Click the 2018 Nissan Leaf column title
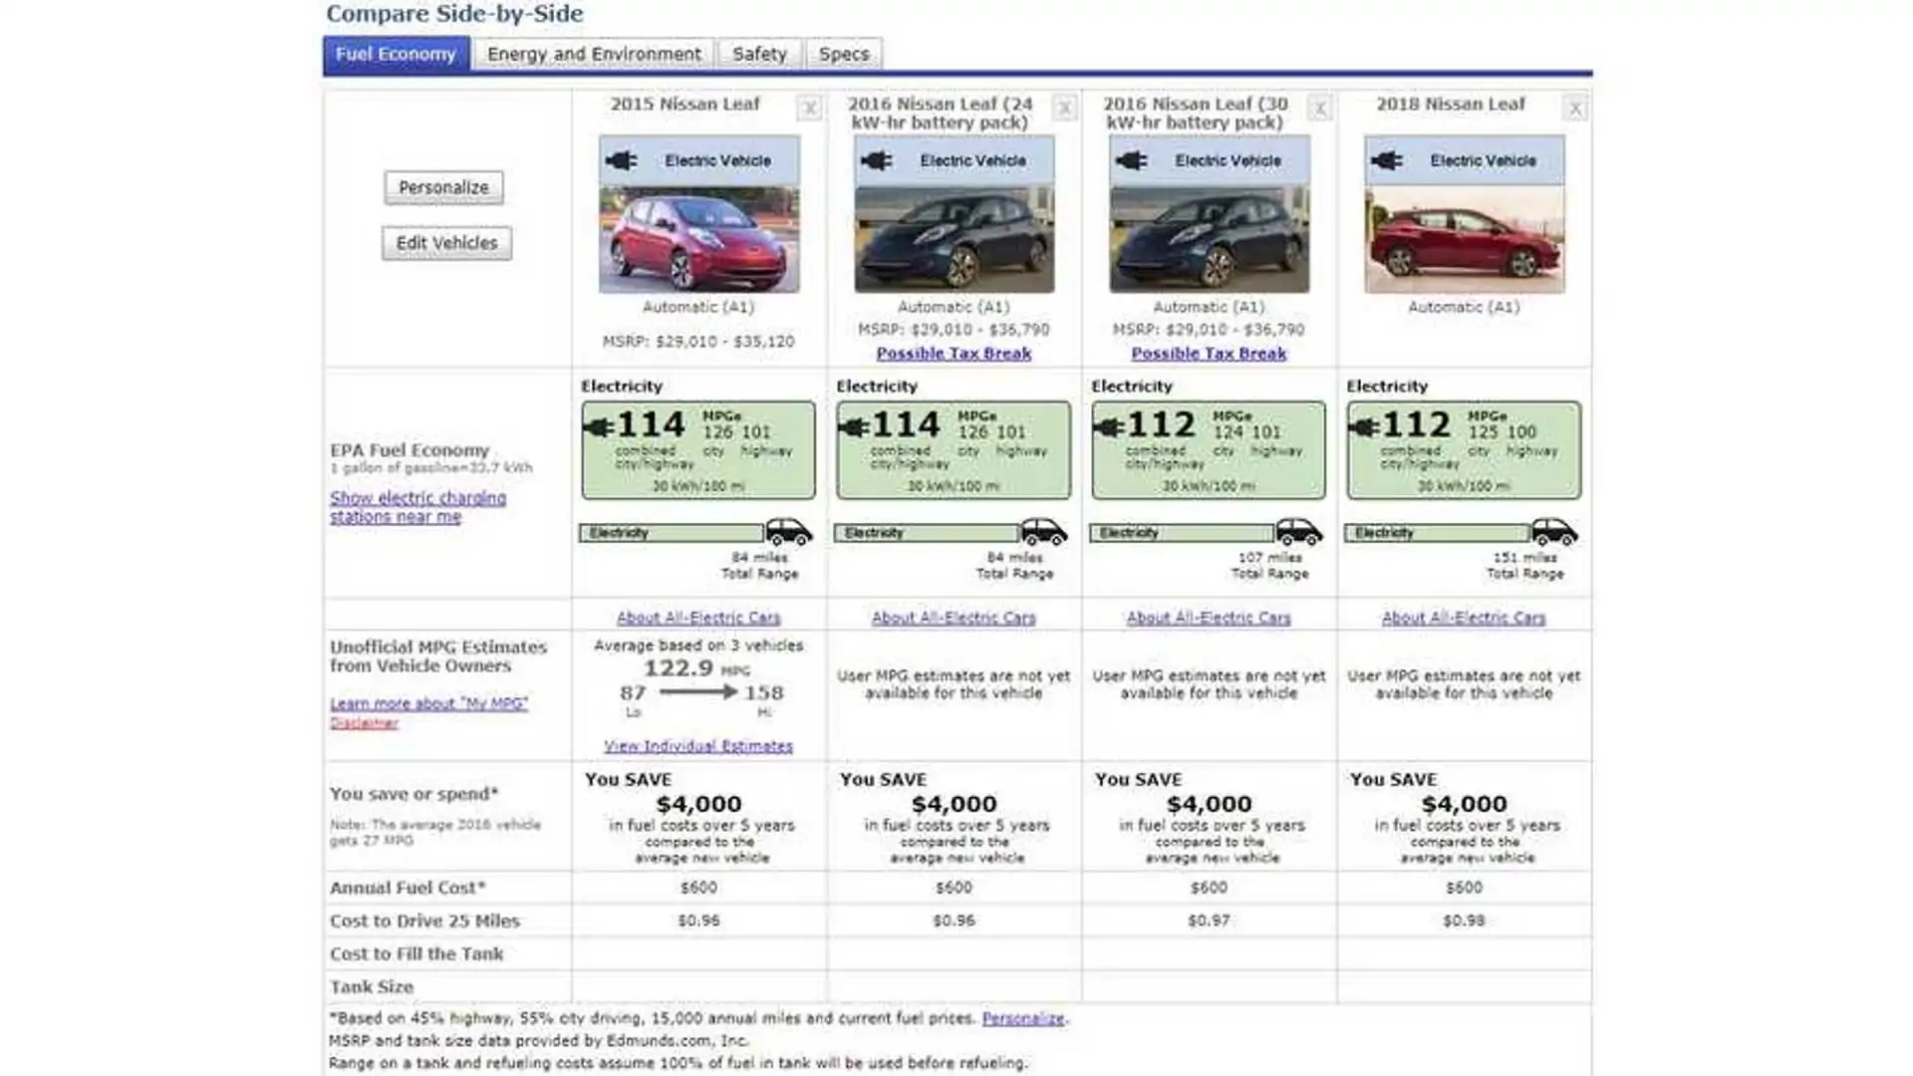This screenshot has height=1076, width=1913. pyautogui.click(x=1450, y=104)
